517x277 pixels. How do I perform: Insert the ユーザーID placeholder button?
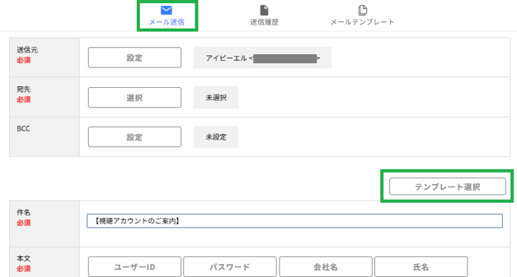click(x=135, y=266)
